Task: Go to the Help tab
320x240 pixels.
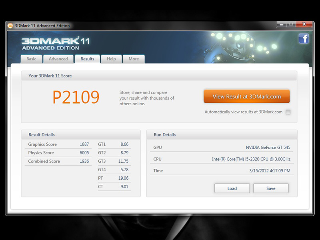Action: click(111, 59)
